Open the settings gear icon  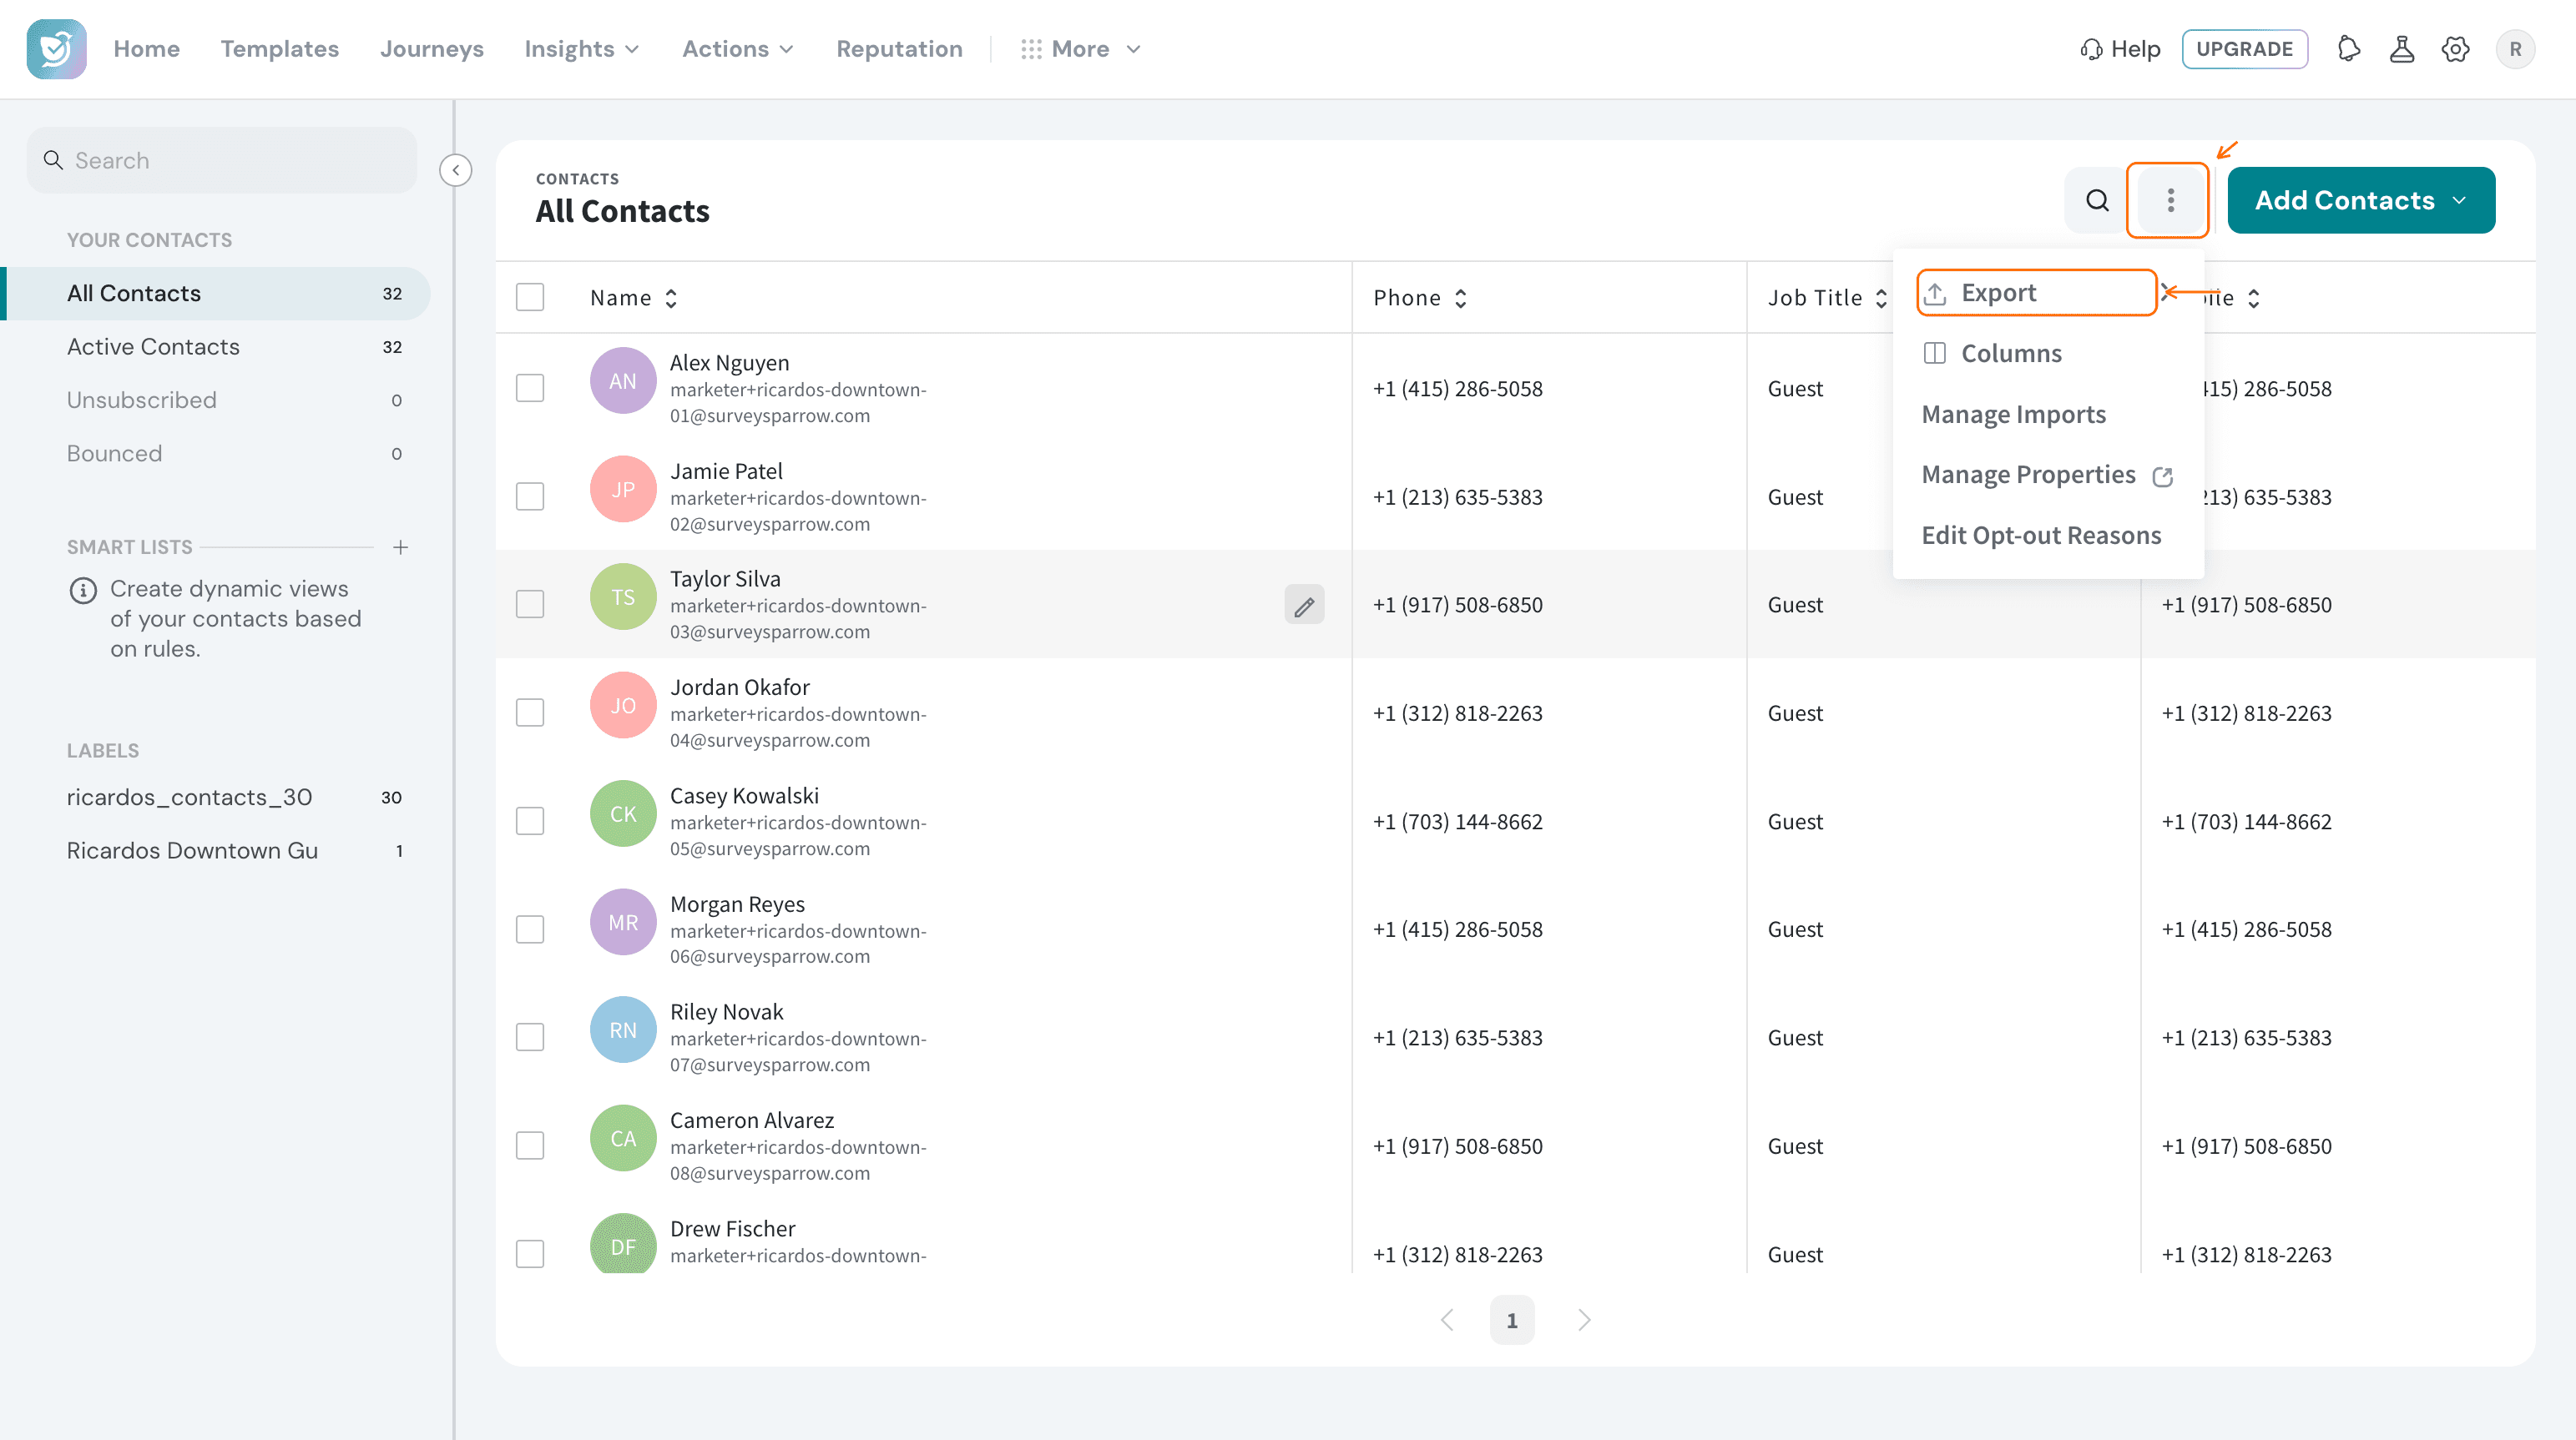click(2455, 49)
